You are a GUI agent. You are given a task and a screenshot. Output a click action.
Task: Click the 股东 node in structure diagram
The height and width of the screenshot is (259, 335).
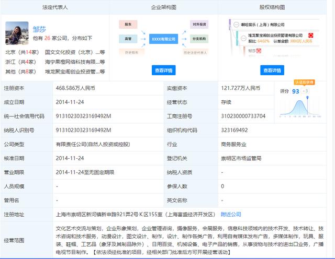coord(128,25)
